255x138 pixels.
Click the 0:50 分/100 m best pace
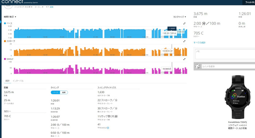click(x=60, y=133)
